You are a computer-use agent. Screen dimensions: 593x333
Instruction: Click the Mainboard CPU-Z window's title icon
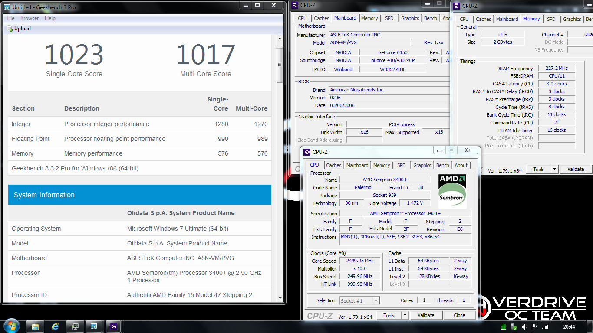click(295, 5)
